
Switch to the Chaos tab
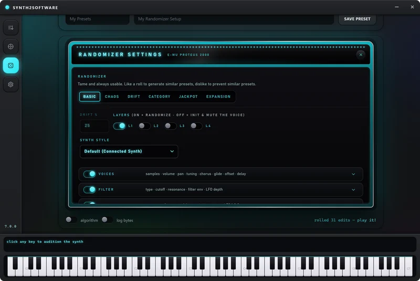click(112, 97)
